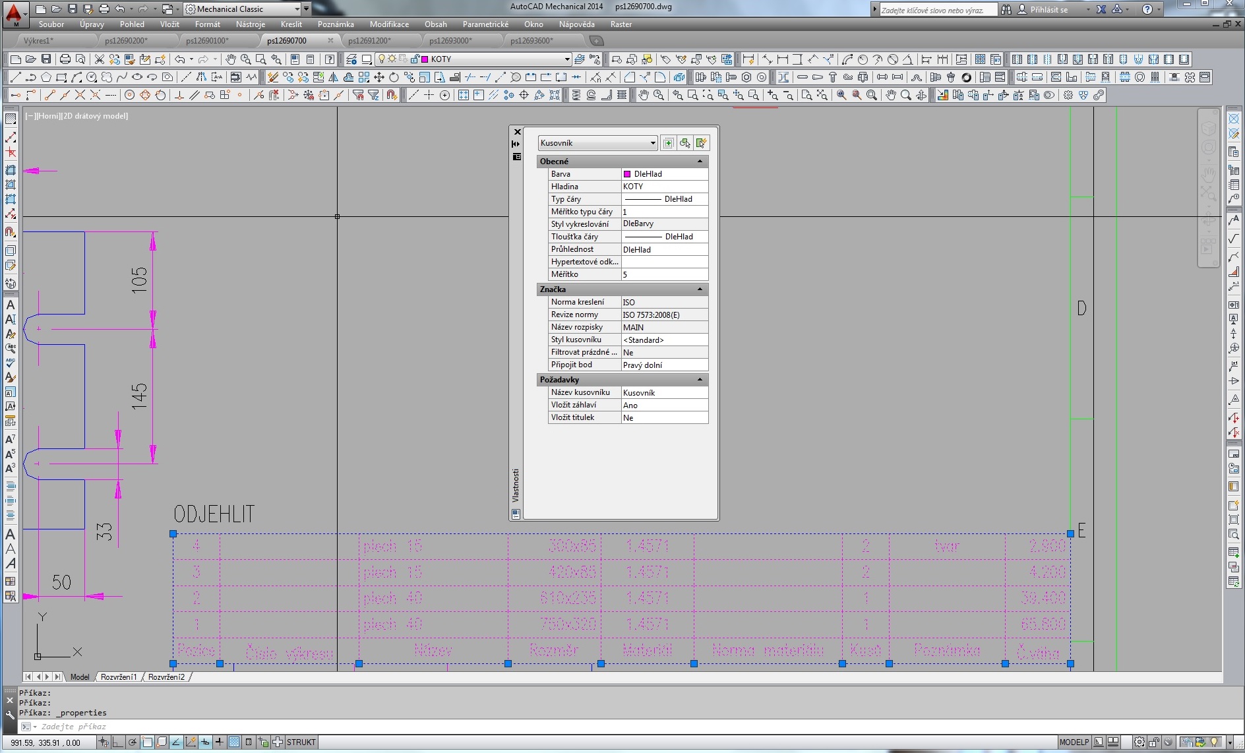Open the Soubor menu
This screenshot has height=753, width=1245.
[x=51, y=24]
